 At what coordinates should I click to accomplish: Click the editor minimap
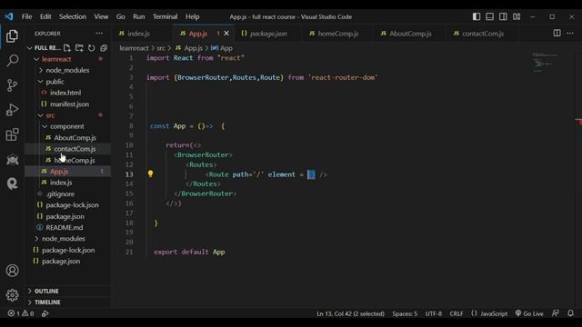point(546,63)
